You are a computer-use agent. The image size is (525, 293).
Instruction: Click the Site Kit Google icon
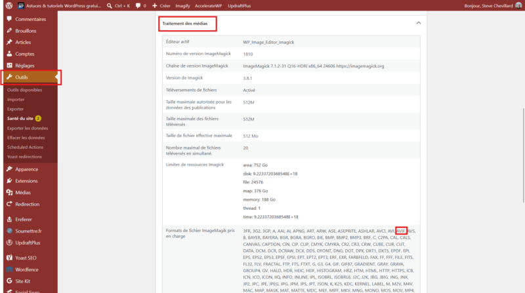(x=9, y=281)
